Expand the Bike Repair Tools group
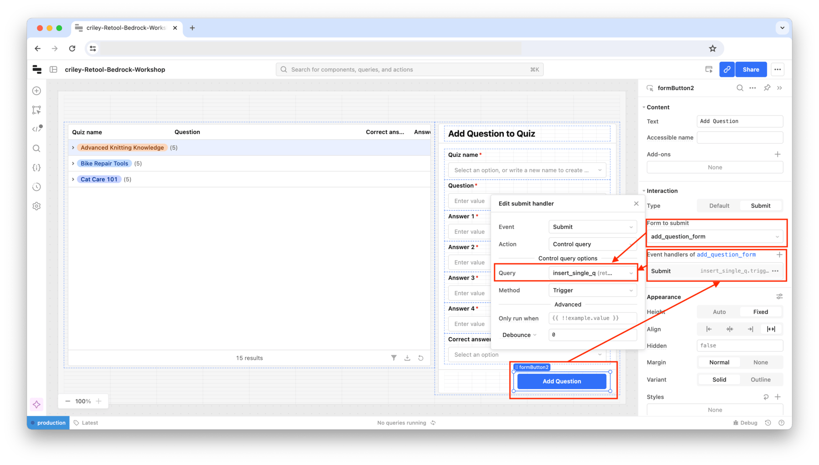The height and width of the screenshot is (465, 819). tap(73, 164)
